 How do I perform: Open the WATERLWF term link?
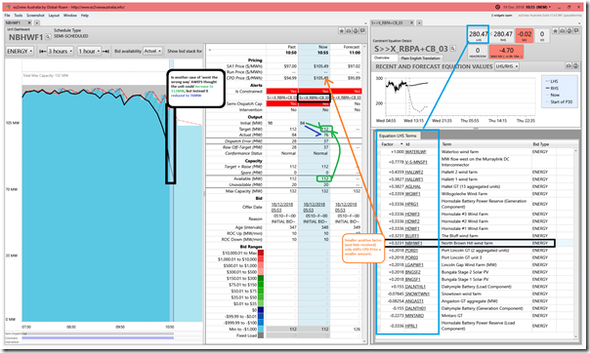[415, 152]
